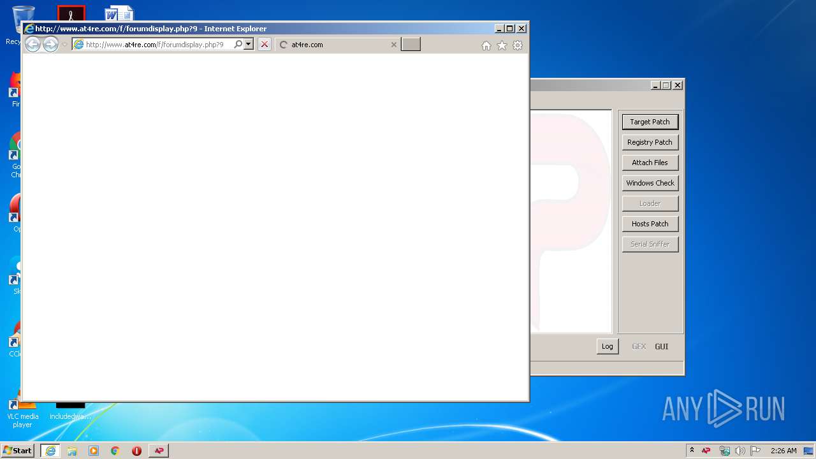Viewport: 816px width, 459px height.
Task: Click the search magnifier in address bar
Action: [x=238, y=45]
